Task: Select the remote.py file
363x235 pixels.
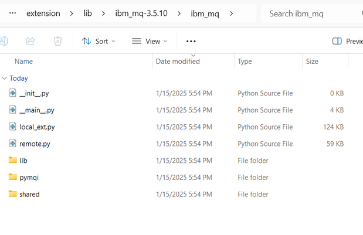Action: click(x=35, y=144)
